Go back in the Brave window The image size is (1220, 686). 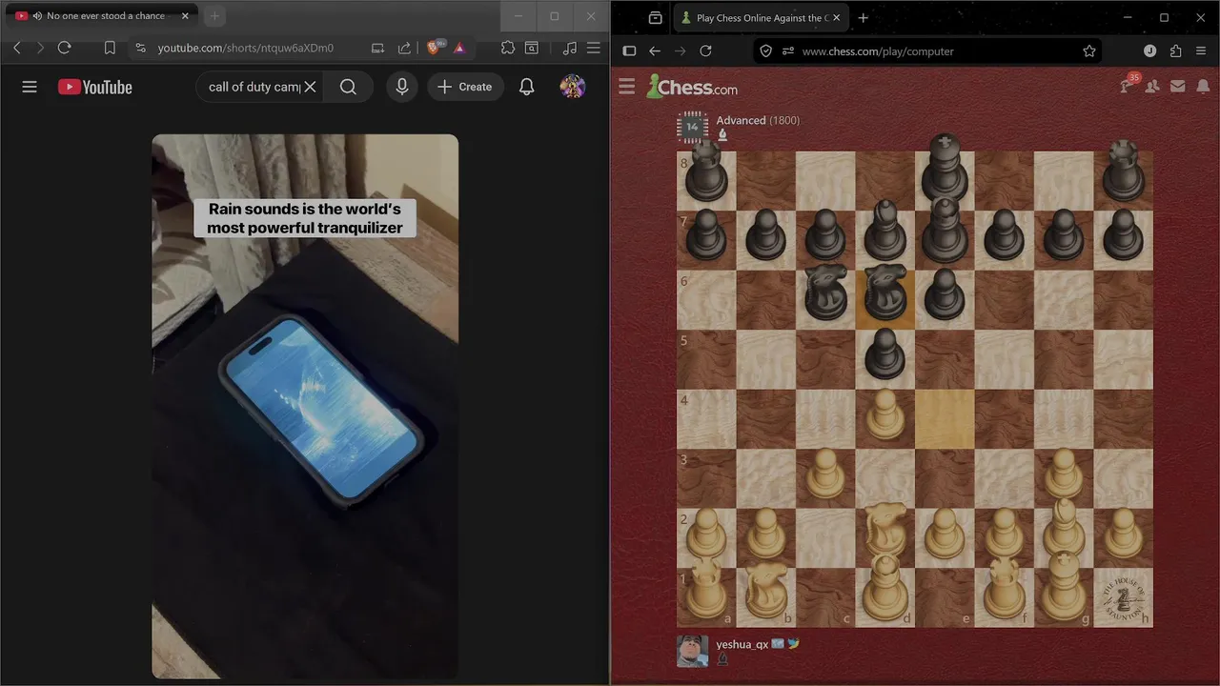17,48
